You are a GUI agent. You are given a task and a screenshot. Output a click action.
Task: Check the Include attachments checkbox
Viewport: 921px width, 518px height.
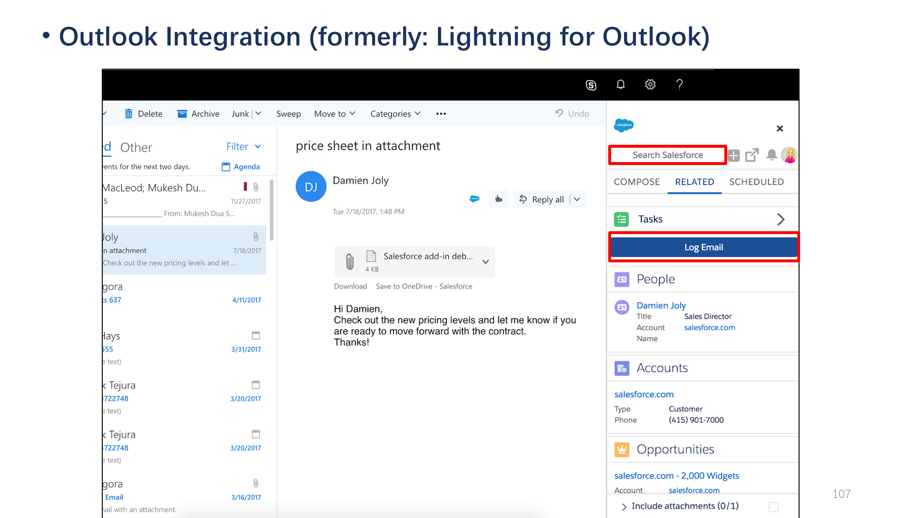(773, 507)
